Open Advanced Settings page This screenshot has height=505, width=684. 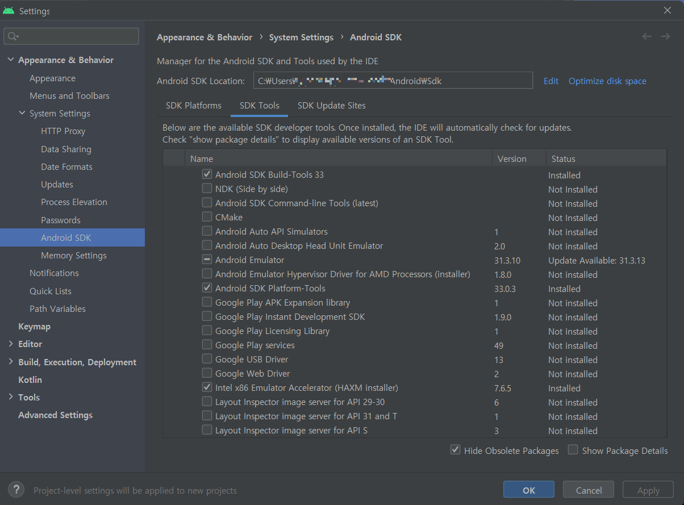click(x=55, y=415)
